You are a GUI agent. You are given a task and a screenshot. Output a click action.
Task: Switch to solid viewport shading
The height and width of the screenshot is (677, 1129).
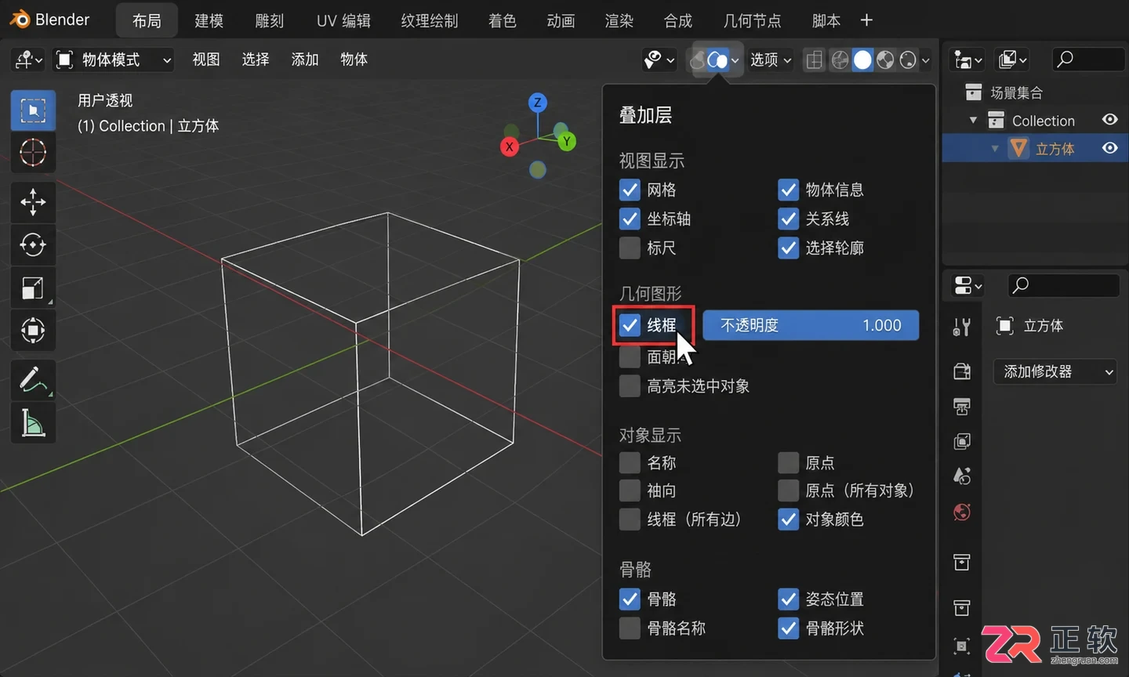(x=862, y=60)
